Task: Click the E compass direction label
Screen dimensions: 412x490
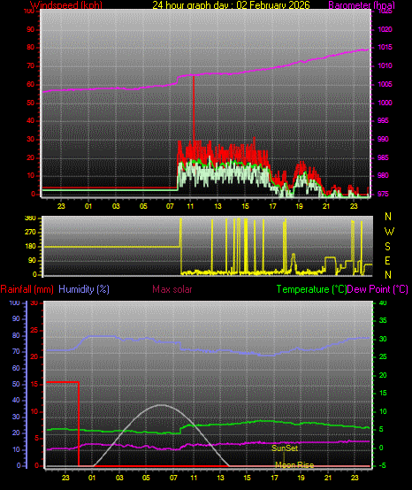Action: click(387, 261)
